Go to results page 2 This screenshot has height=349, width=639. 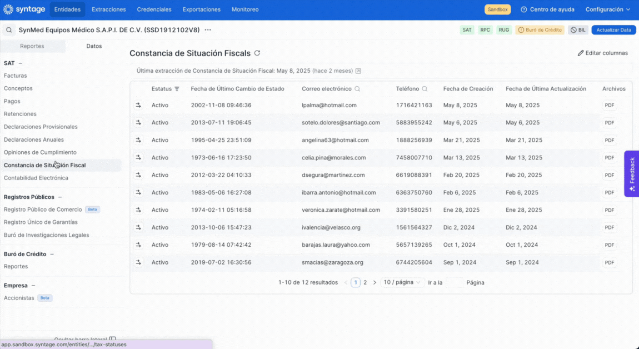click(365, 282)
